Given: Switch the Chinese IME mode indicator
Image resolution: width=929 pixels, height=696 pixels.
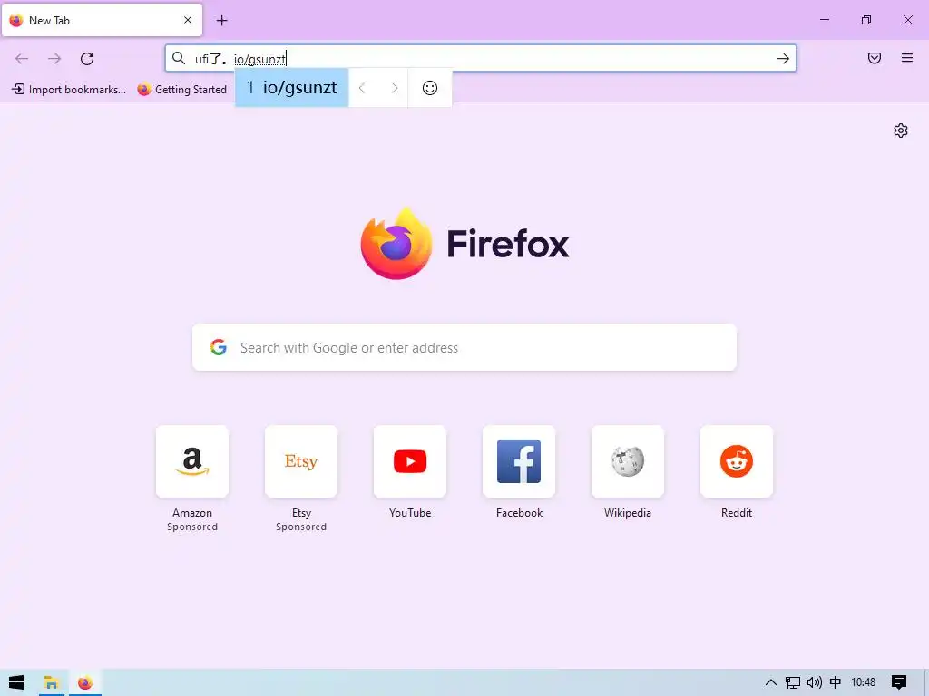Looking at the screenshot, I should coord(836,682).
